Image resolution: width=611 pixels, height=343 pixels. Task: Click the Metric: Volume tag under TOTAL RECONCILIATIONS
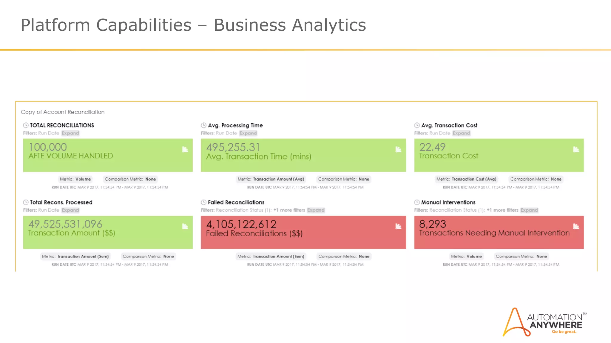tap(75, 179)
